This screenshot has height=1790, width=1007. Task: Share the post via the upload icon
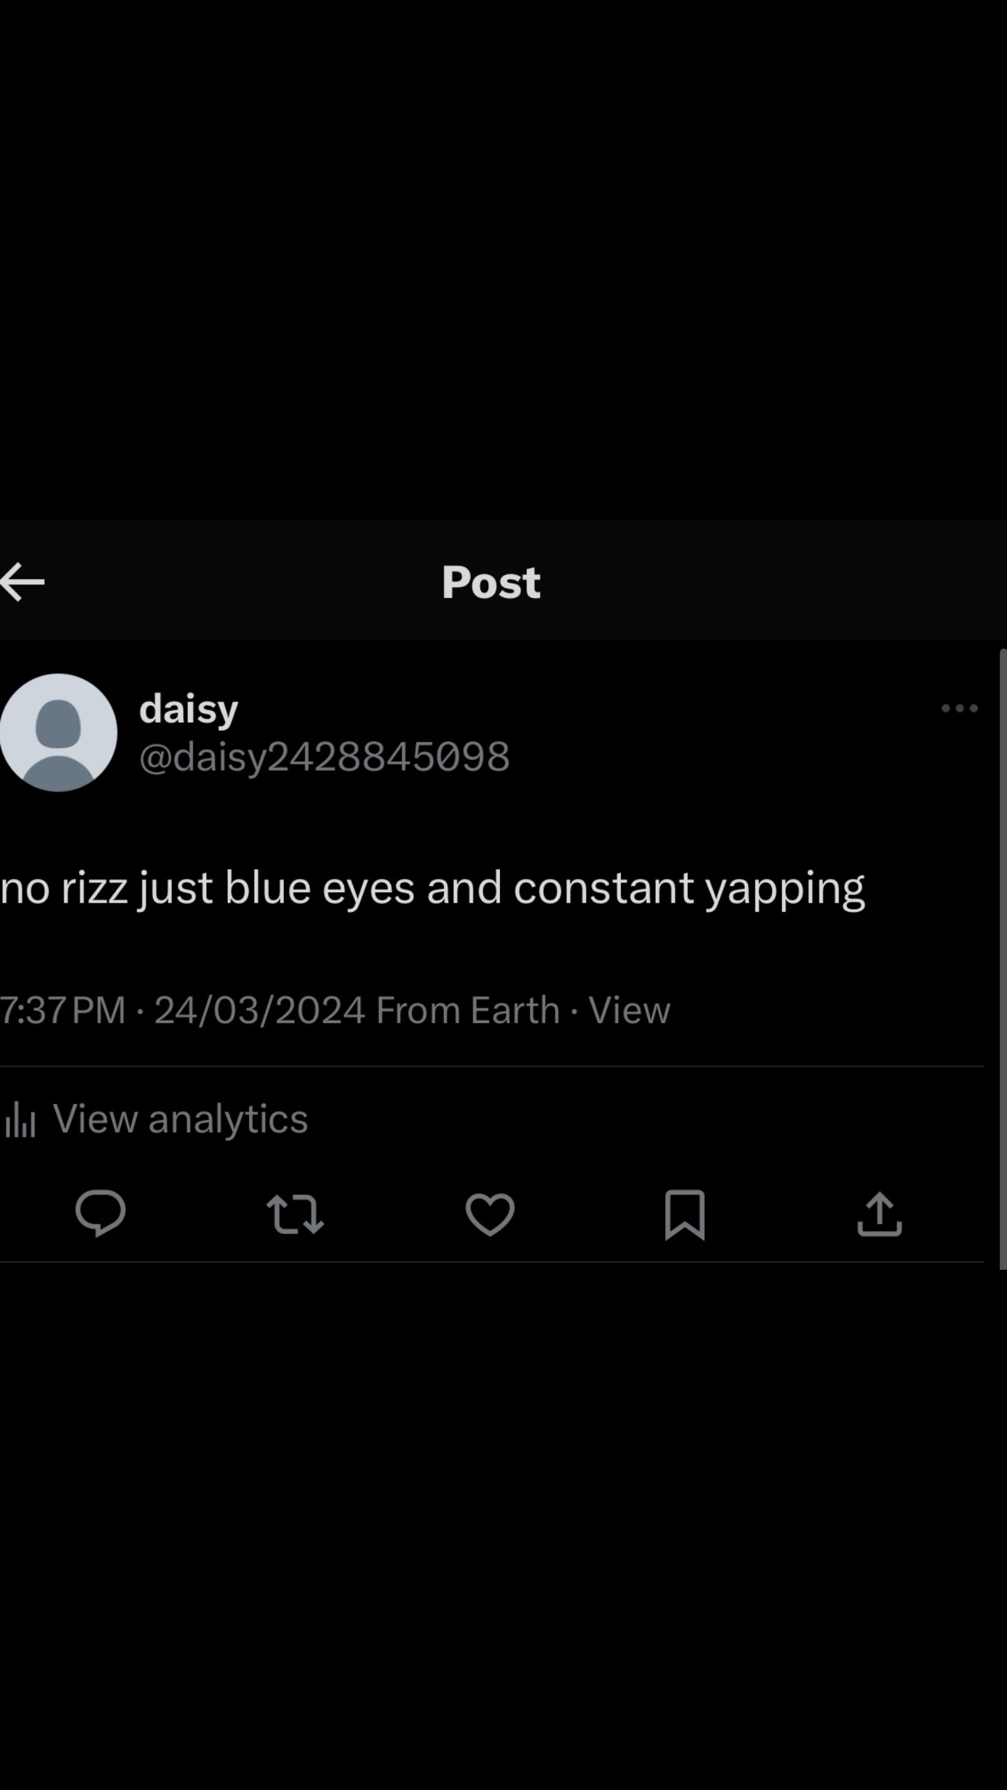pyautogui.click(x=879, y=1214)
